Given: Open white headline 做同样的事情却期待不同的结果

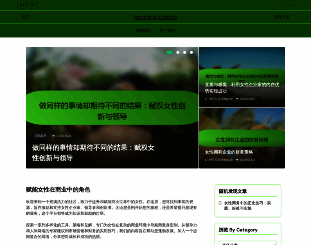Looking at the screenshot, I should [93, 153].
